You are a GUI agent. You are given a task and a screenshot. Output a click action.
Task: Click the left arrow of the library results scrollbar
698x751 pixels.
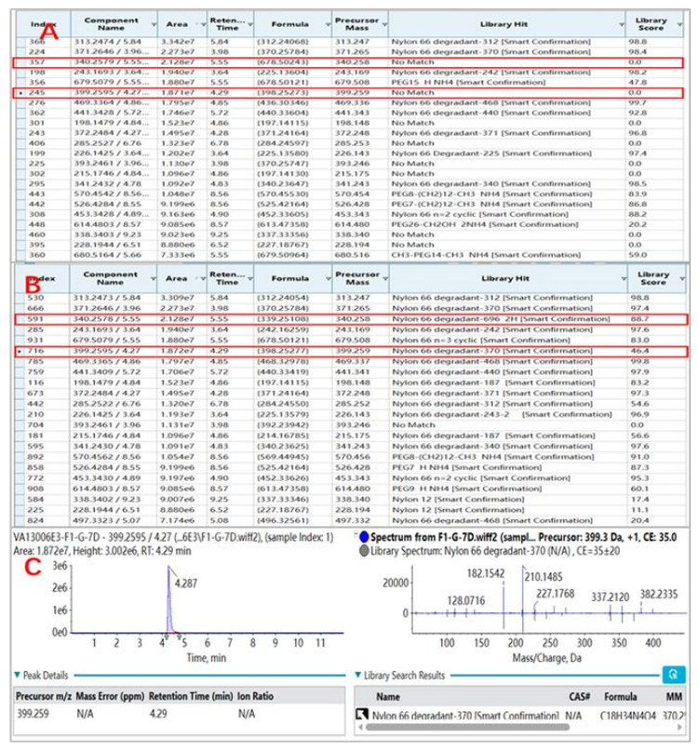[360, 727]
